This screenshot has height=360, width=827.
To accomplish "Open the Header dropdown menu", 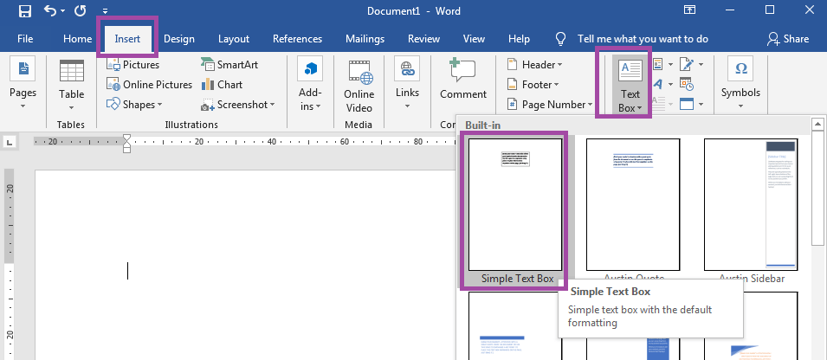I will pyautogui.click(x=534, y=65).
